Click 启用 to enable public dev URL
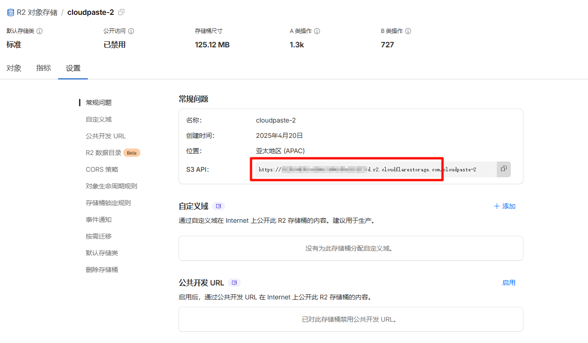Image resolution: width=588 pixels, height=343 pixels. 509,283
